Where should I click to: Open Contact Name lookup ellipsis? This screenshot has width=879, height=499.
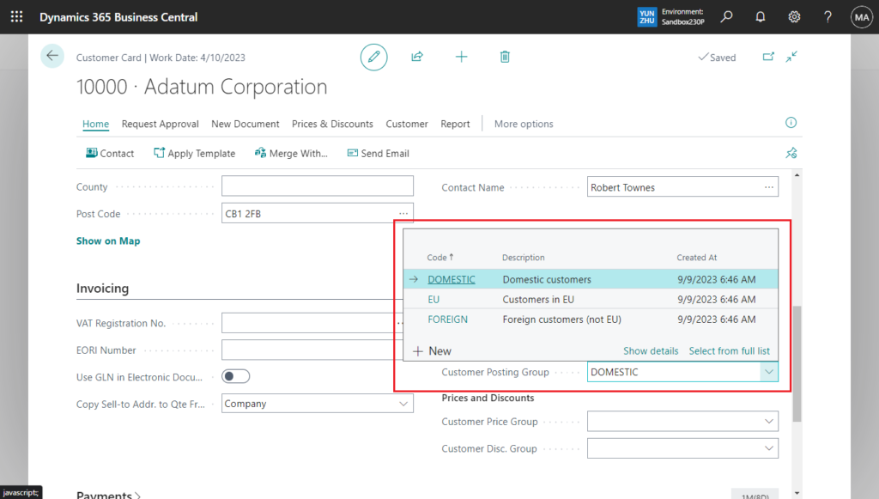click(x=768, y=187)
